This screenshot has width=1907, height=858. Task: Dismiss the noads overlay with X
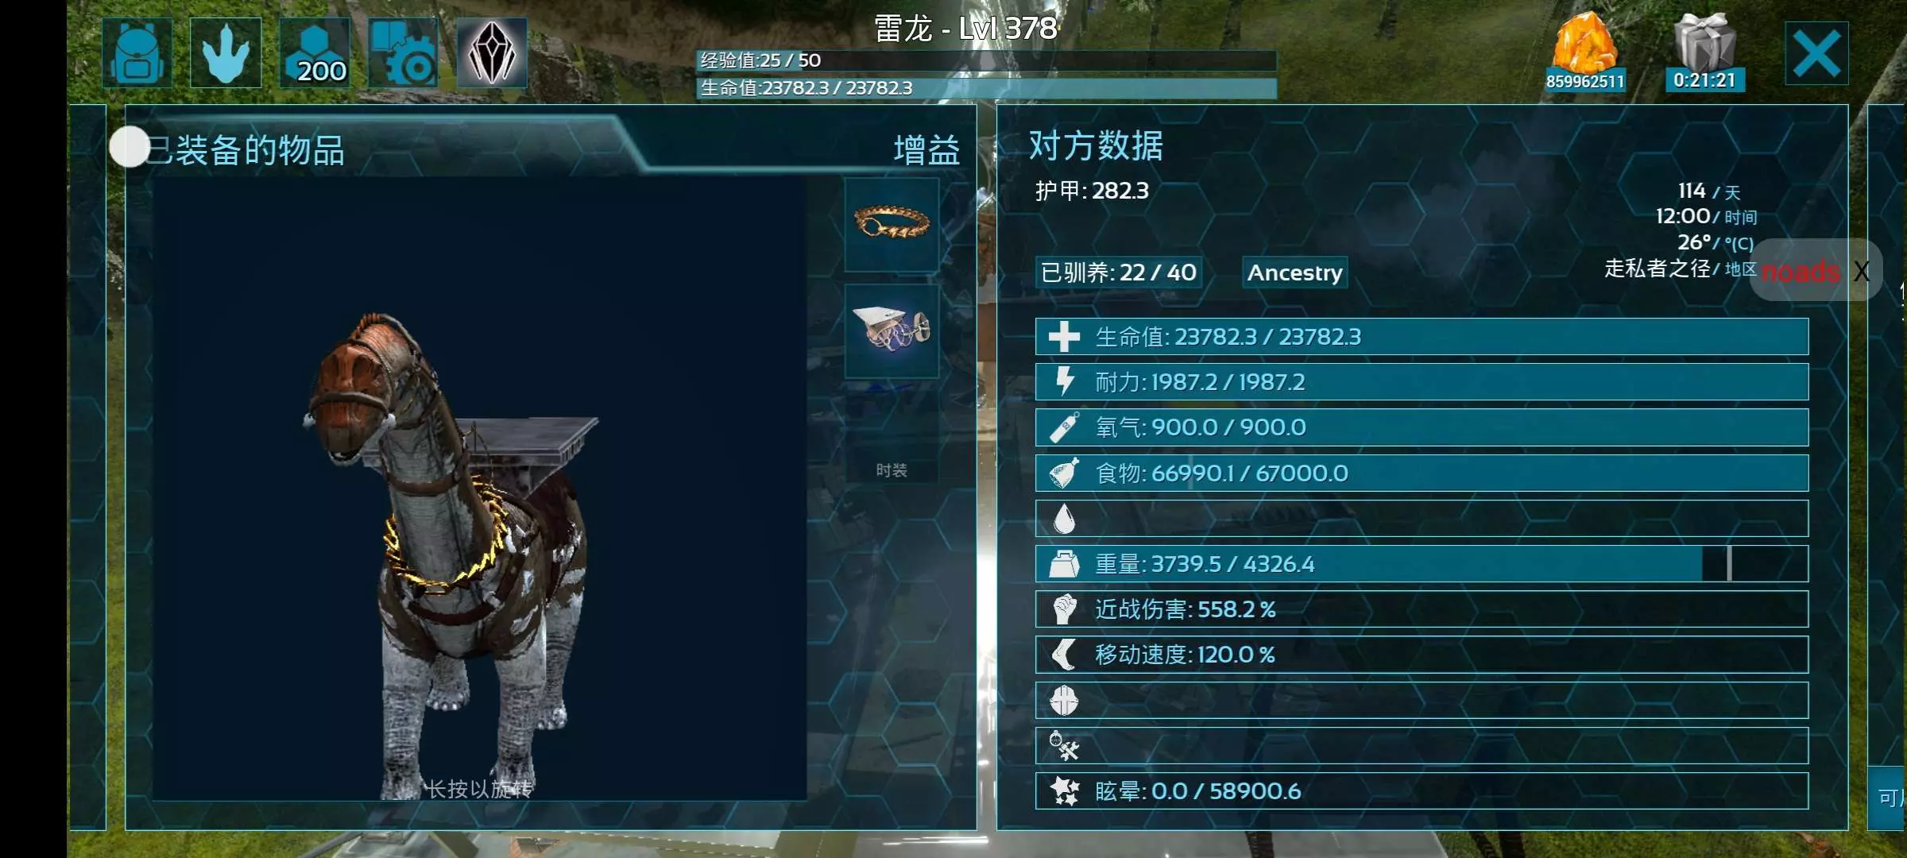pos(1862,271)
